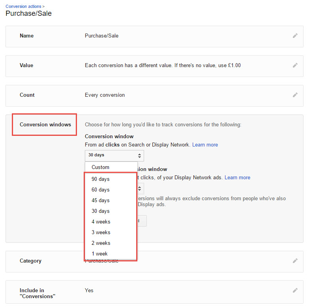Viewport: 328px width, 308px height.
Task: Select 3 weeks conversion window
Action: coord(101,232)
